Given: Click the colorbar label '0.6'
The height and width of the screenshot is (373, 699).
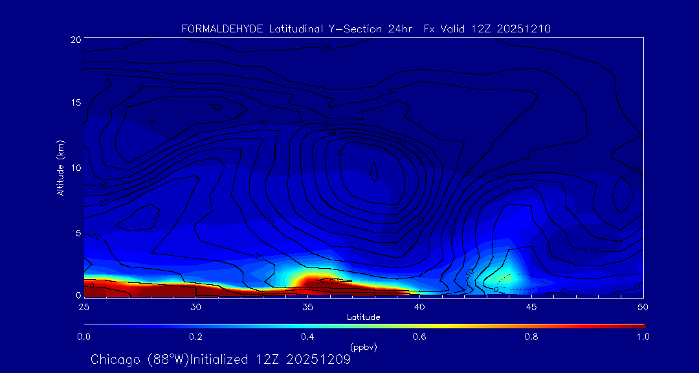Looking at the screenshot, I should click(419, 337).
